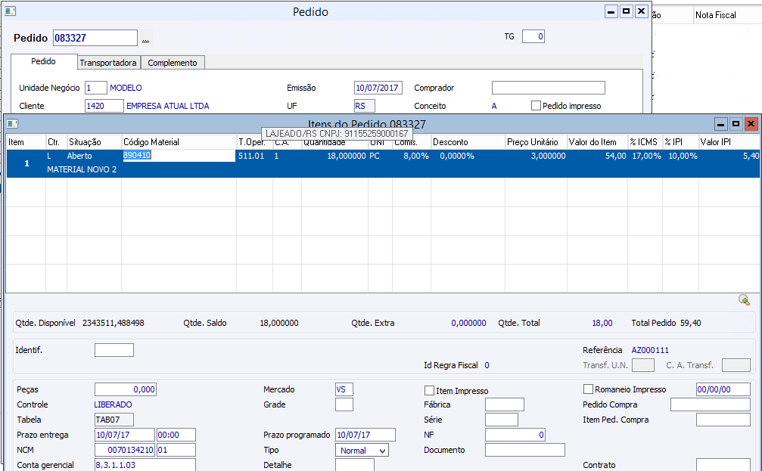
Task: Select the Código Material cell with 890410
Action: click(178, 156)
